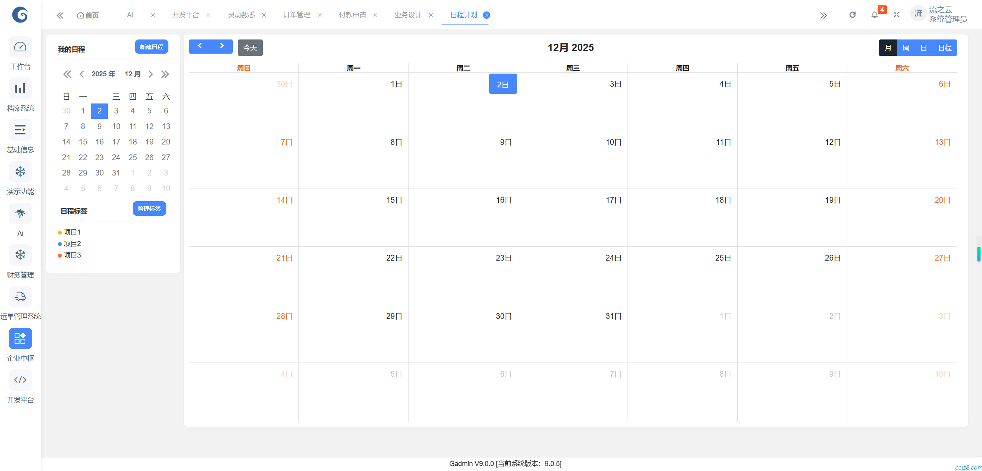Open 档案系统 bar chart icon
The width and height of the screenshot is (982, 471).
[x=20, y=89]
